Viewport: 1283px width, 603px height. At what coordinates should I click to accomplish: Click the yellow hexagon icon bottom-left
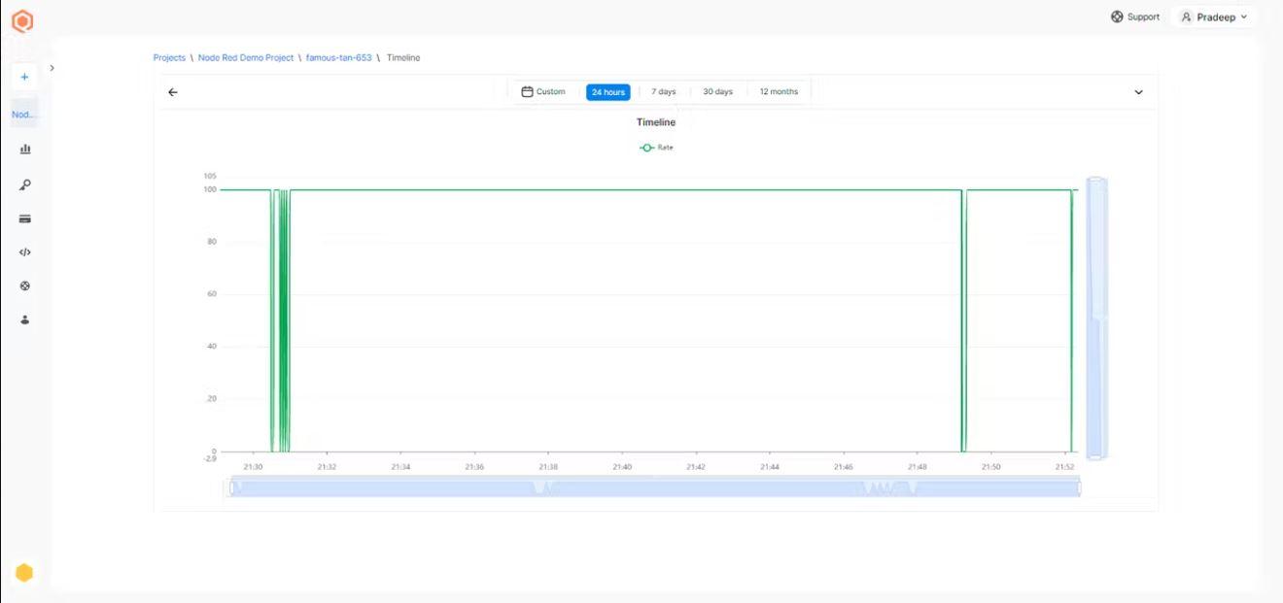click(24, 573)
